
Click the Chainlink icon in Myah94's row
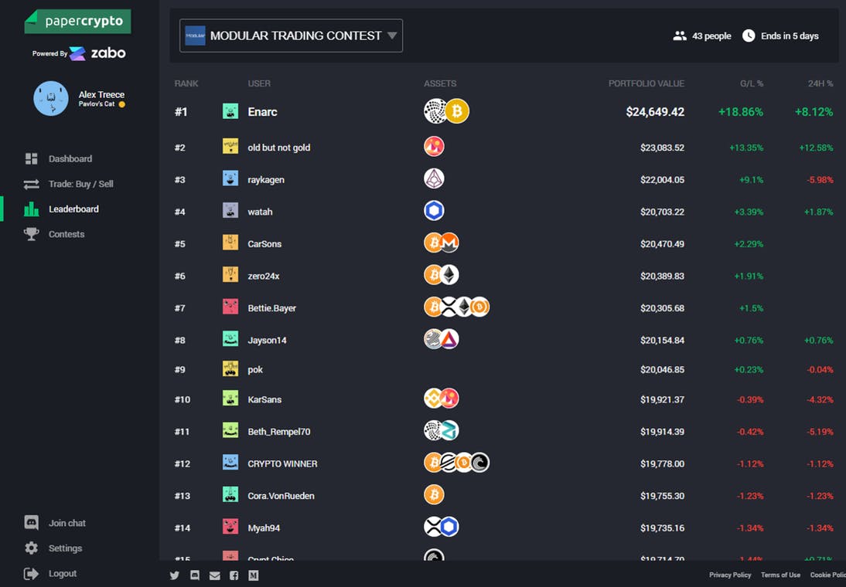(449, 527)
